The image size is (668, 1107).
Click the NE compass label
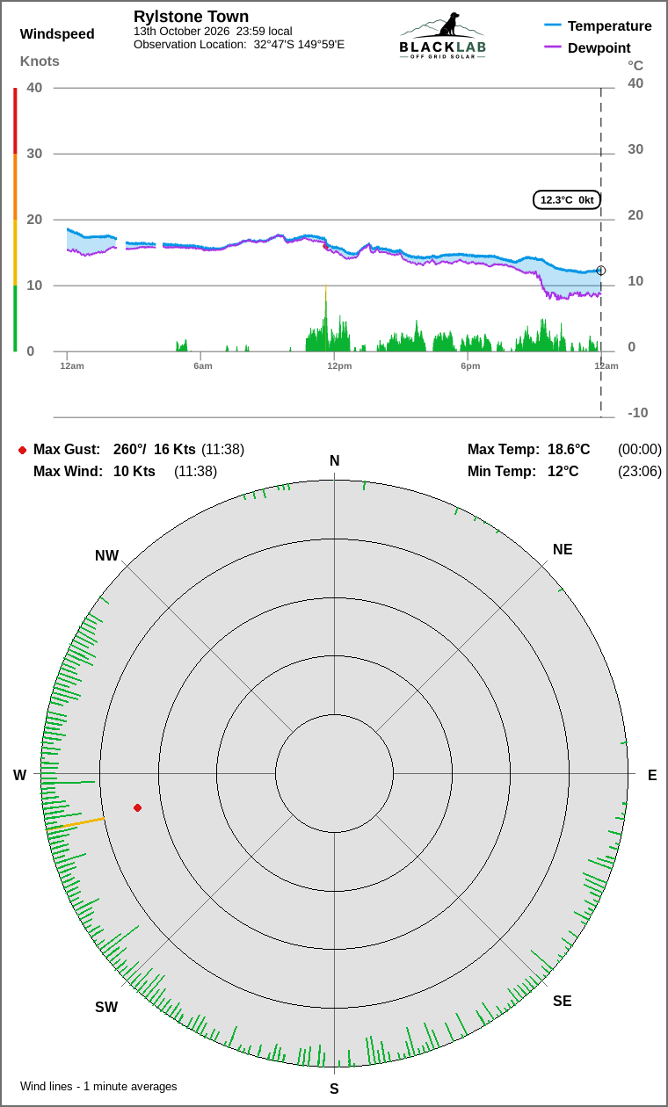click(563, 550)
